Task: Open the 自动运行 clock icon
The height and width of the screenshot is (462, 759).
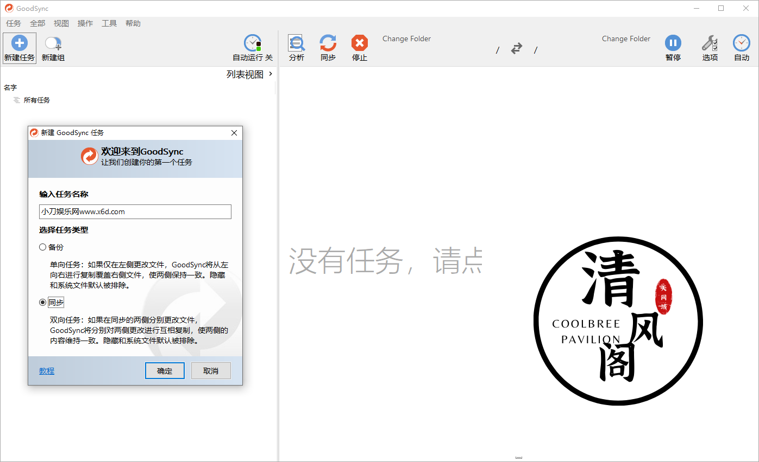Action: tap(253, 43)
